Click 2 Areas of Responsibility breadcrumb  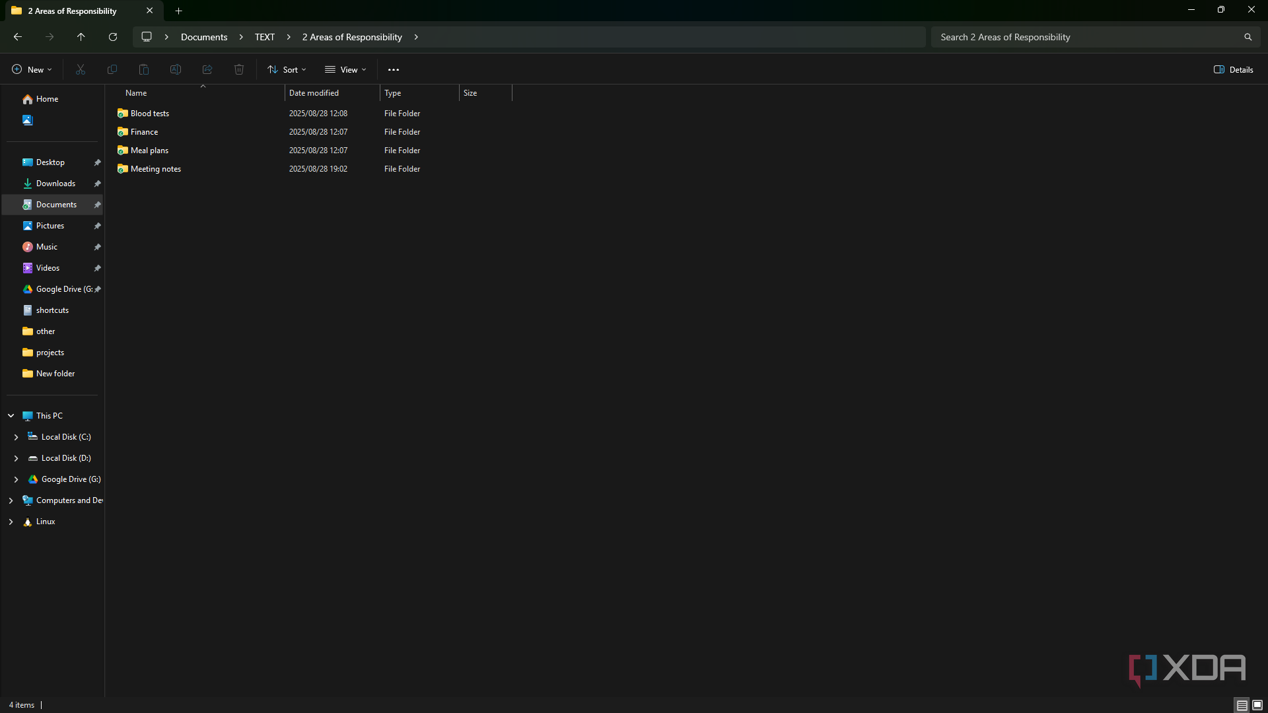tap(352, 37)
